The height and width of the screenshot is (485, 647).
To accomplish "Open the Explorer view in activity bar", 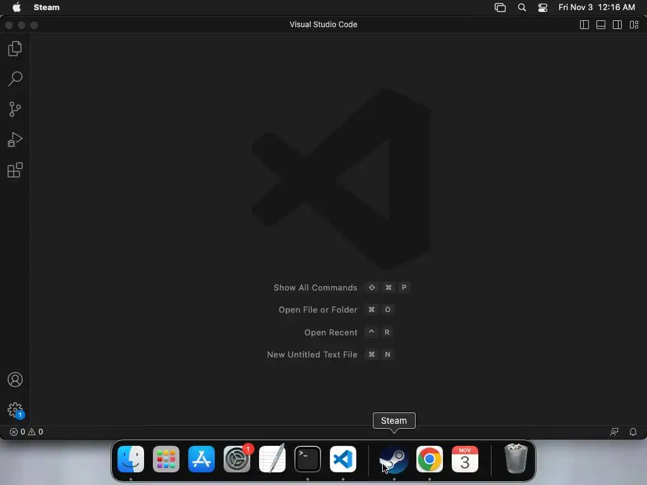I will point(15,49).
